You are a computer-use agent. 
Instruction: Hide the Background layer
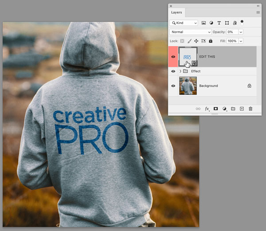173,86
